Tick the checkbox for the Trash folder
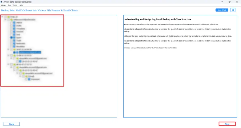The height and width of the screenshot is (128, 241). [x=12, y=41]
